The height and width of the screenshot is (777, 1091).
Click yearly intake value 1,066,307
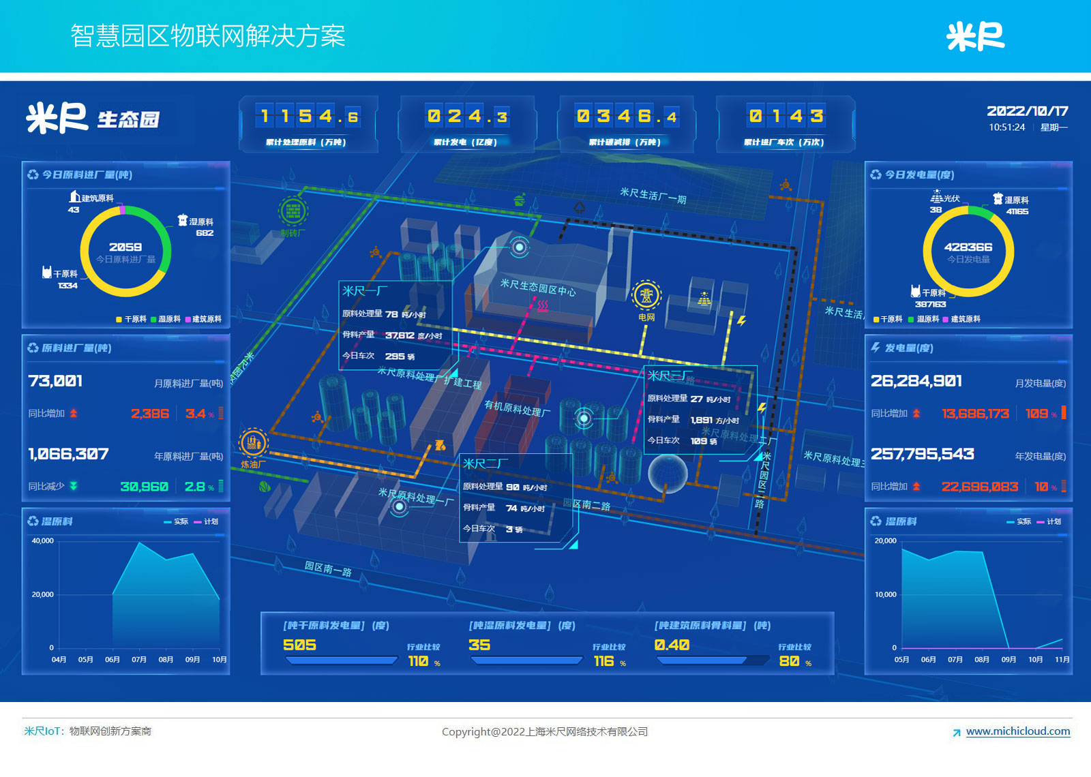point(68,454)
